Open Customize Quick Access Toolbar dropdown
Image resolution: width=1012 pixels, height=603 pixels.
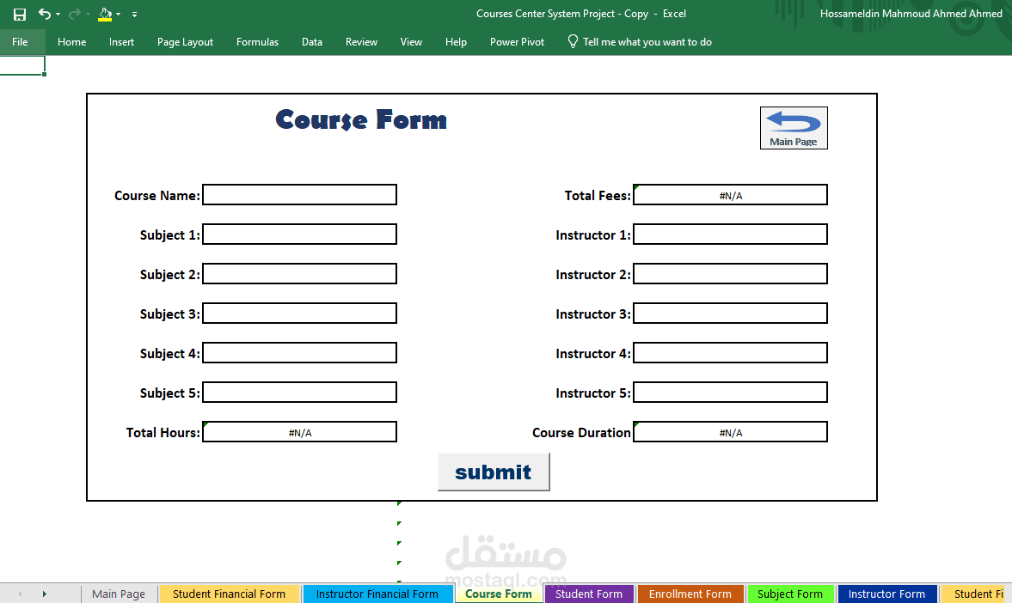point(134,15)
